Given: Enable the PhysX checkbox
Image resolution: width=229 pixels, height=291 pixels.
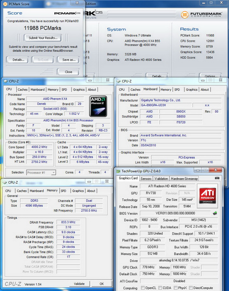Looking at the screenshot, I should tap(176, 288).
